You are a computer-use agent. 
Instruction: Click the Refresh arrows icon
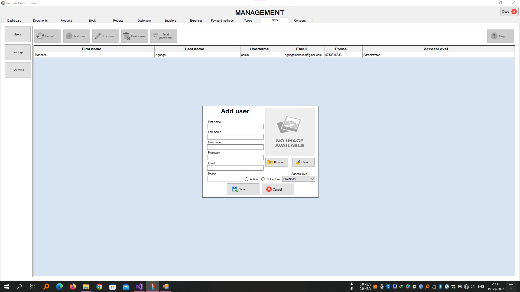(40, 36)
